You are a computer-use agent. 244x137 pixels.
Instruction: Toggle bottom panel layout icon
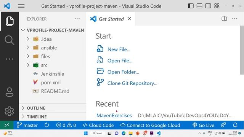[199, 6]
